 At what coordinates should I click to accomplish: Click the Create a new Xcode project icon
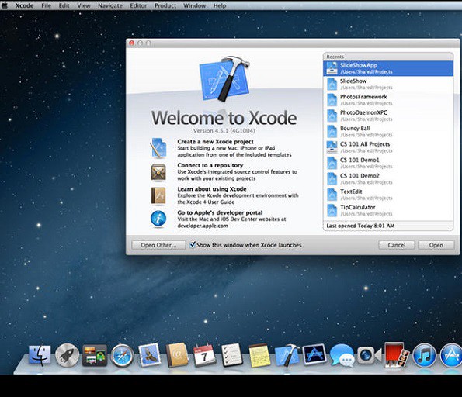158,148
